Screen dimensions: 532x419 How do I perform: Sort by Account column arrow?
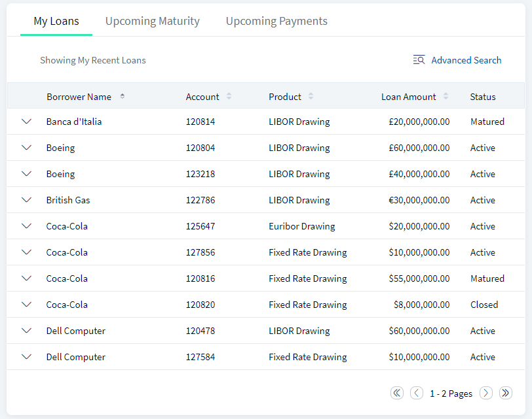229,97
